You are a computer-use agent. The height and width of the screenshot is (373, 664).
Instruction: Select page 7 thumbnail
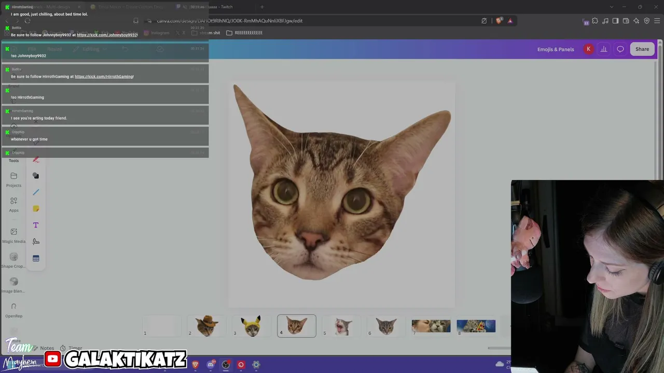tap(431, 326)
